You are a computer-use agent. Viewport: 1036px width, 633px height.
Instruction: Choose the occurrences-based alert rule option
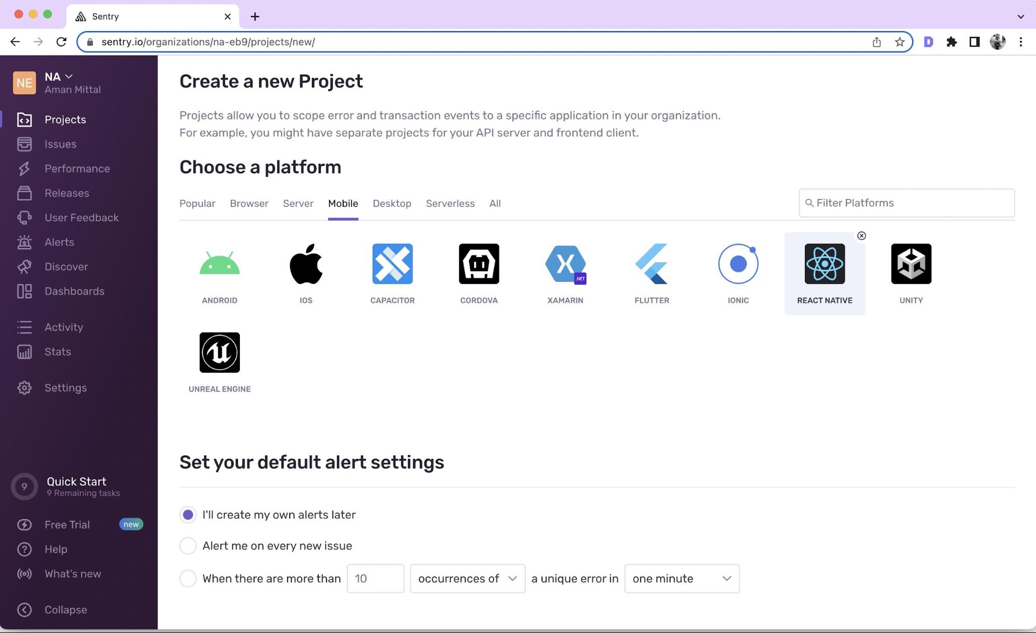coord(188,578)
